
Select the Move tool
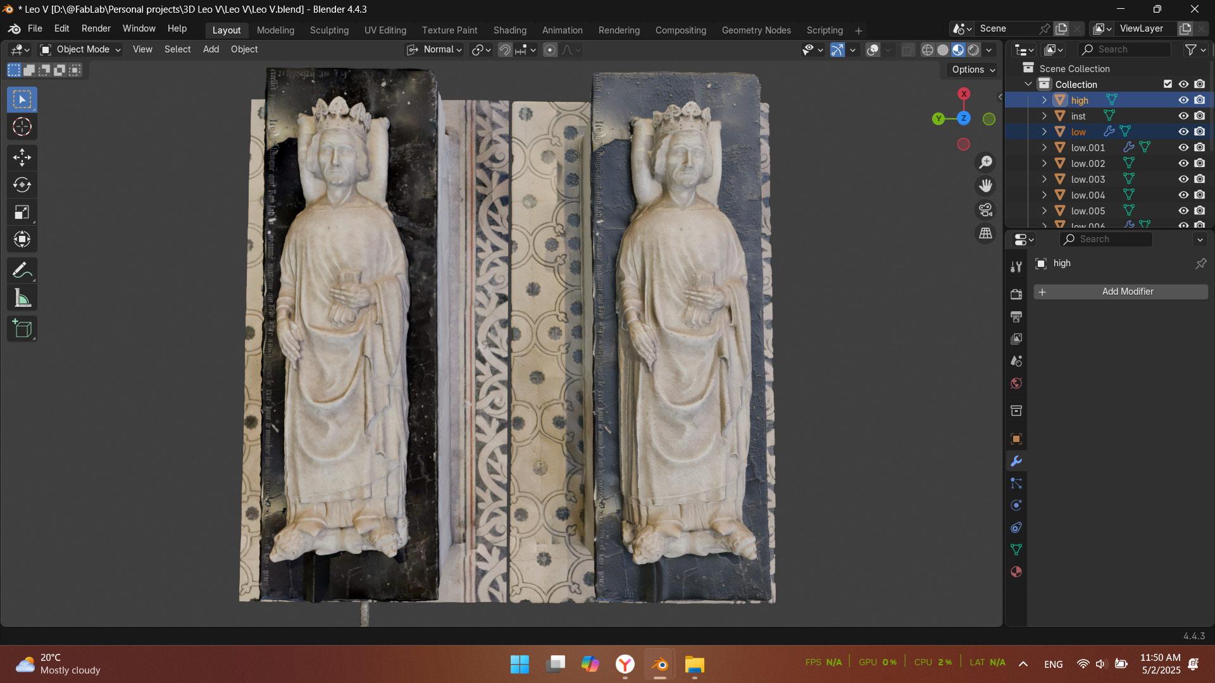pyautogui.click(x=22, y=157)
